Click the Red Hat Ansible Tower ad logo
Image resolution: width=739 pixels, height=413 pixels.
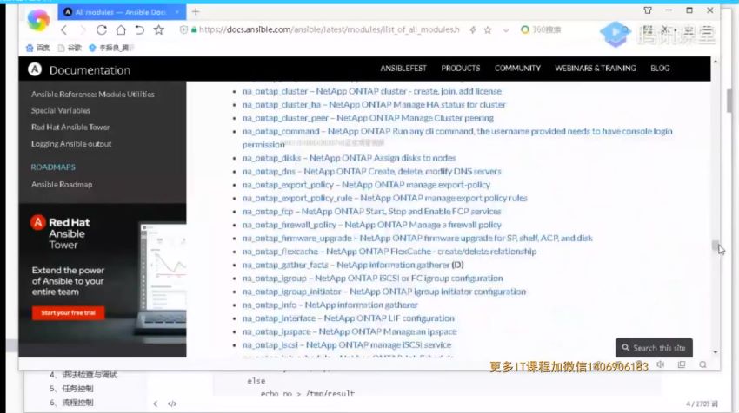click(60, 233)
